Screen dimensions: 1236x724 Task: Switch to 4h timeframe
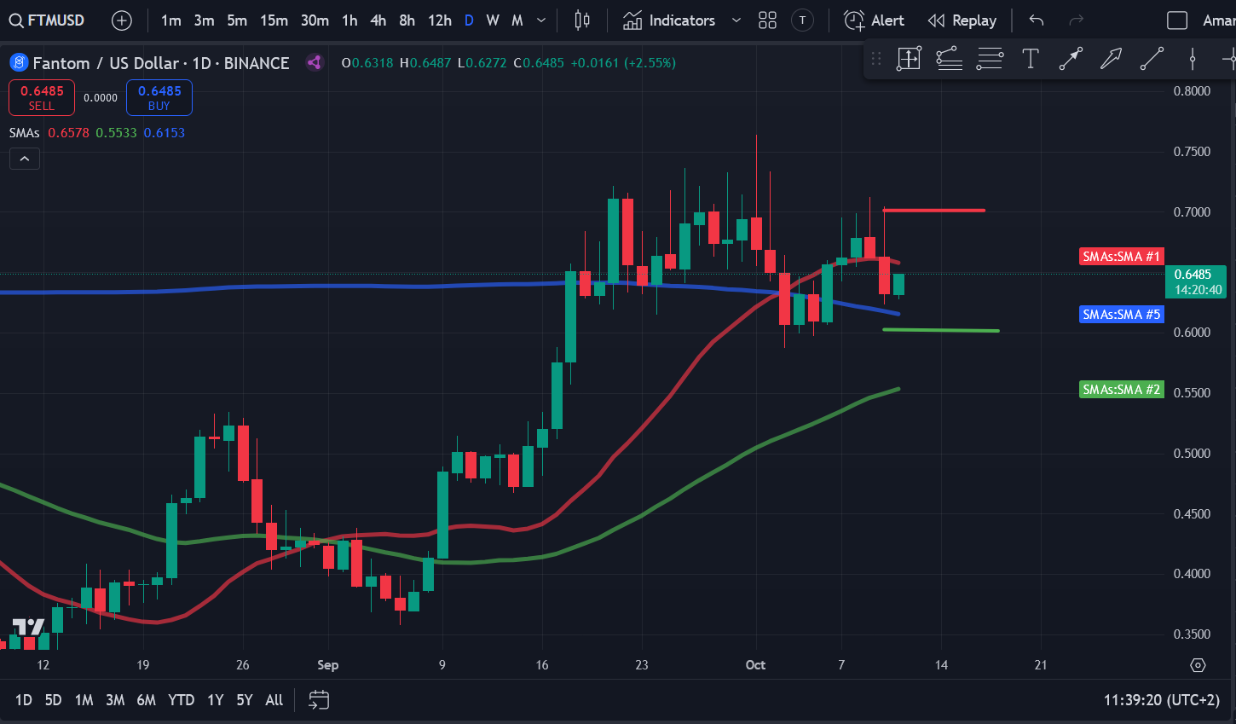[x=378, y=20]
